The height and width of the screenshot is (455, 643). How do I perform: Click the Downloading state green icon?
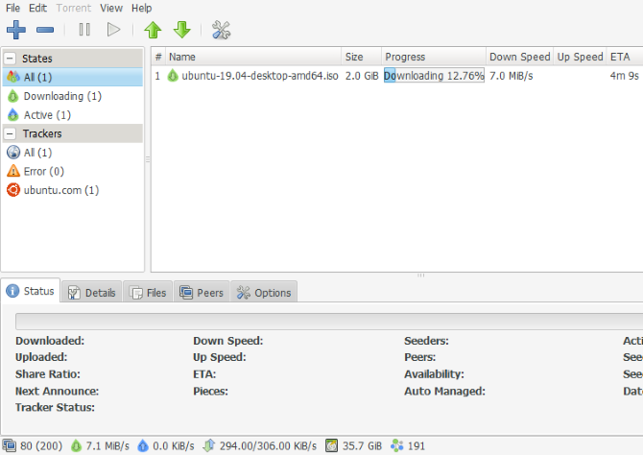click(x=13, y=96)
